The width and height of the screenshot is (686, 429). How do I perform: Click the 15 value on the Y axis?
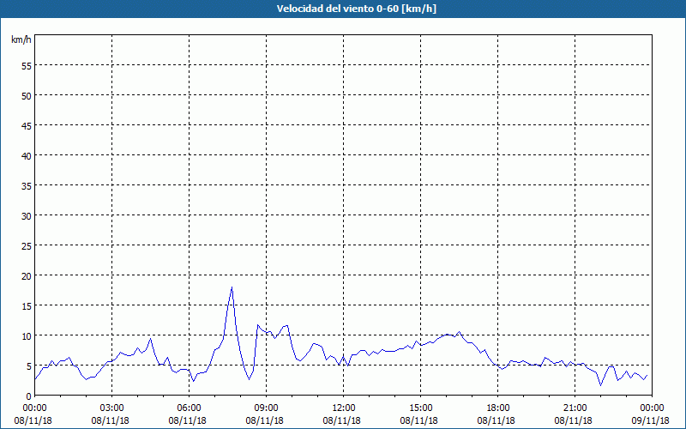(27, 305)
